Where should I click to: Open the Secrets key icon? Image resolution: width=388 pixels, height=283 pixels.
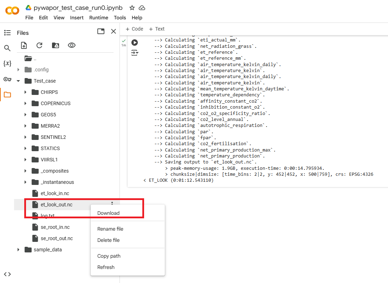point(7,79)
